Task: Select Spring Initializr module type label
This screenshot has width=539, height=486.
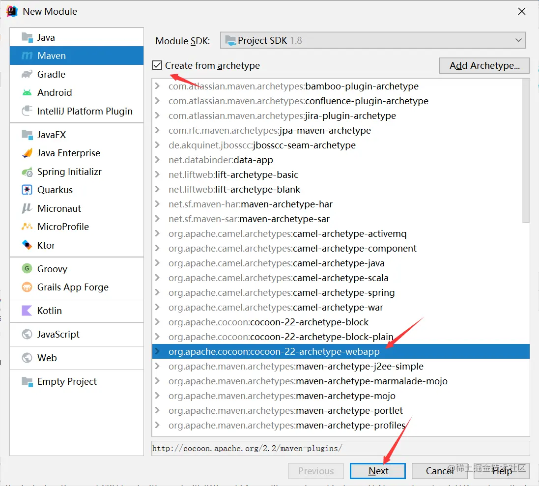Action: [x=69, y=172]
